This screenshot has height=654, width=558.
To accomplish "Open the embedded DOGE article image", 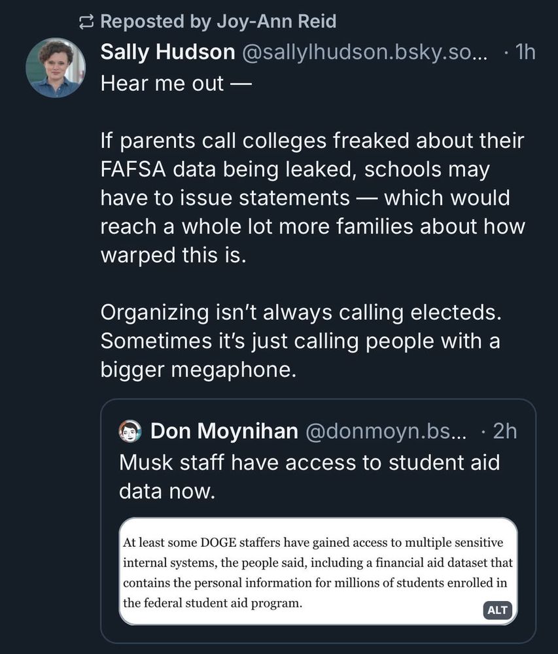I will click(x=318, y=571).
